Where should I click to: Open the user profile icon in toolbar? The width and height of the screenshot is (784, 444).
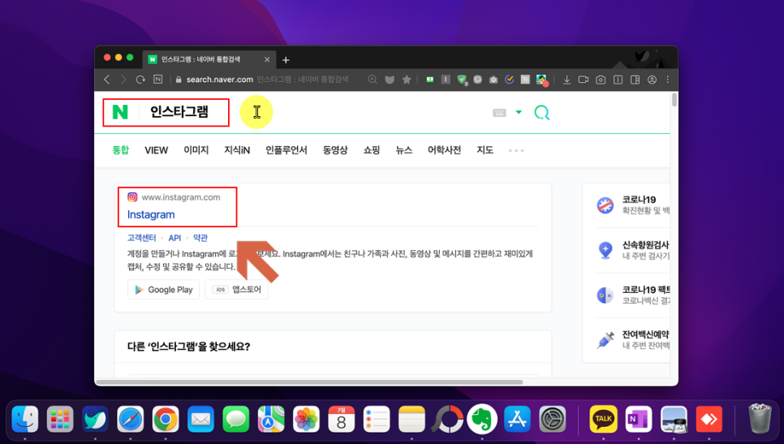[652, 80]
